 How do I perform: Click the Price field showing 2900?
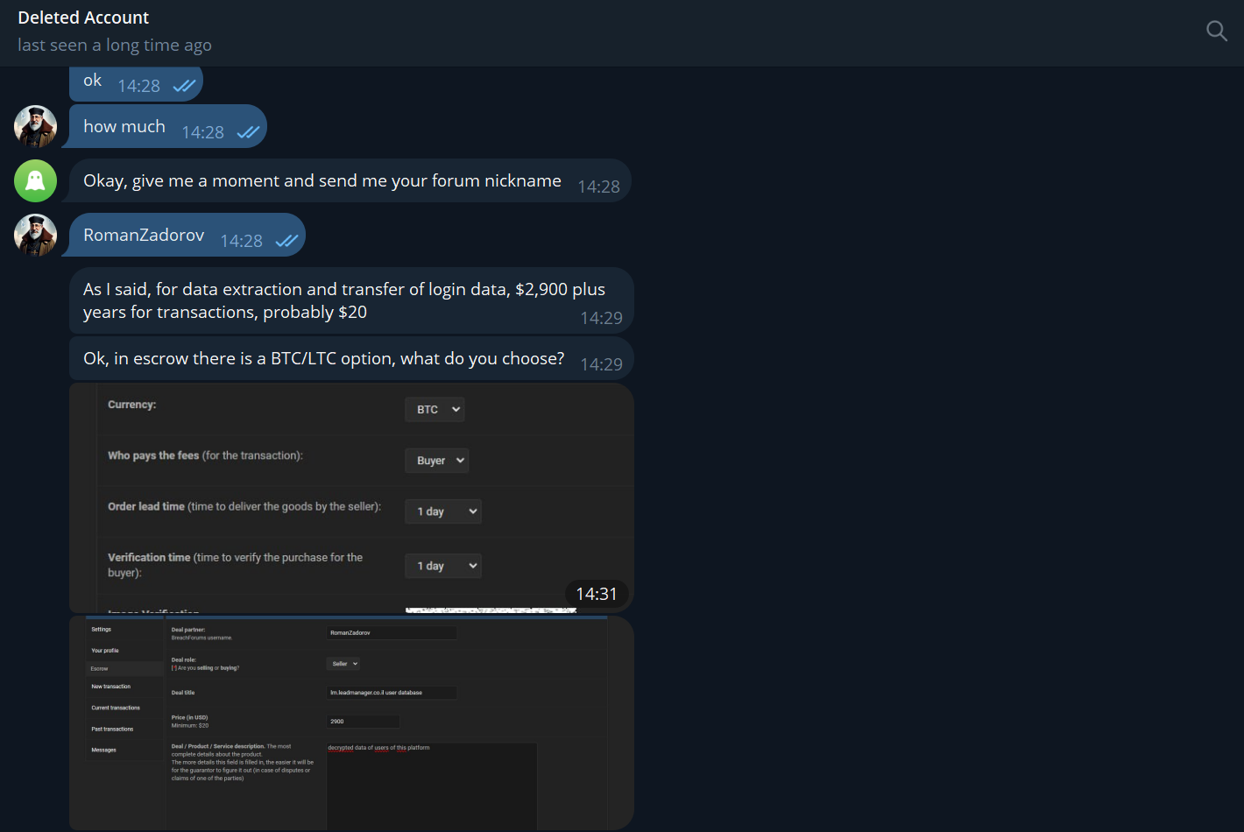point(364,722)
